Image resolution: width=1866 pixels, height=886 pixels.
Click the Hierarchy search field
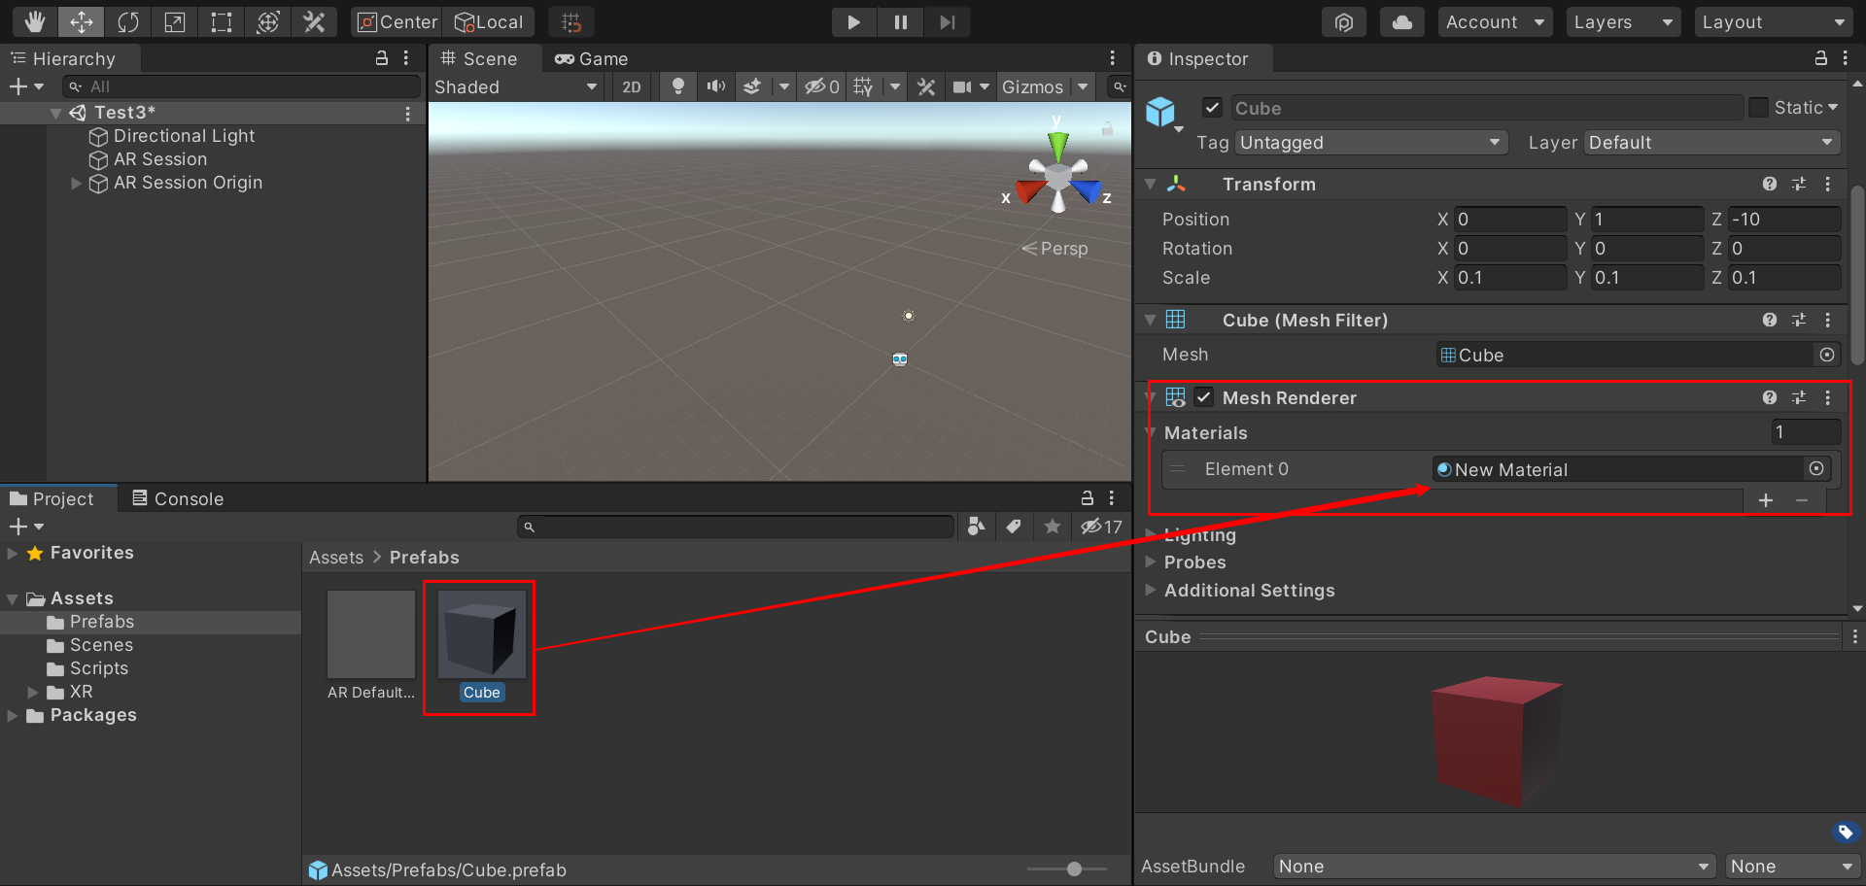(x=241, y=86)
